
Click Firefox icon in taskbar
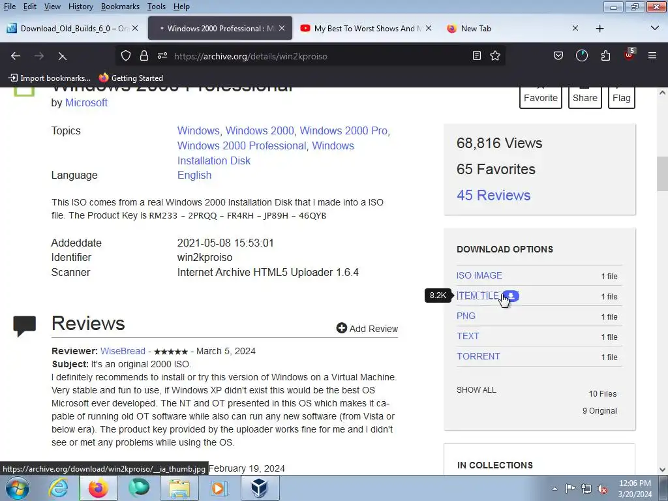(x=98, y=488)
